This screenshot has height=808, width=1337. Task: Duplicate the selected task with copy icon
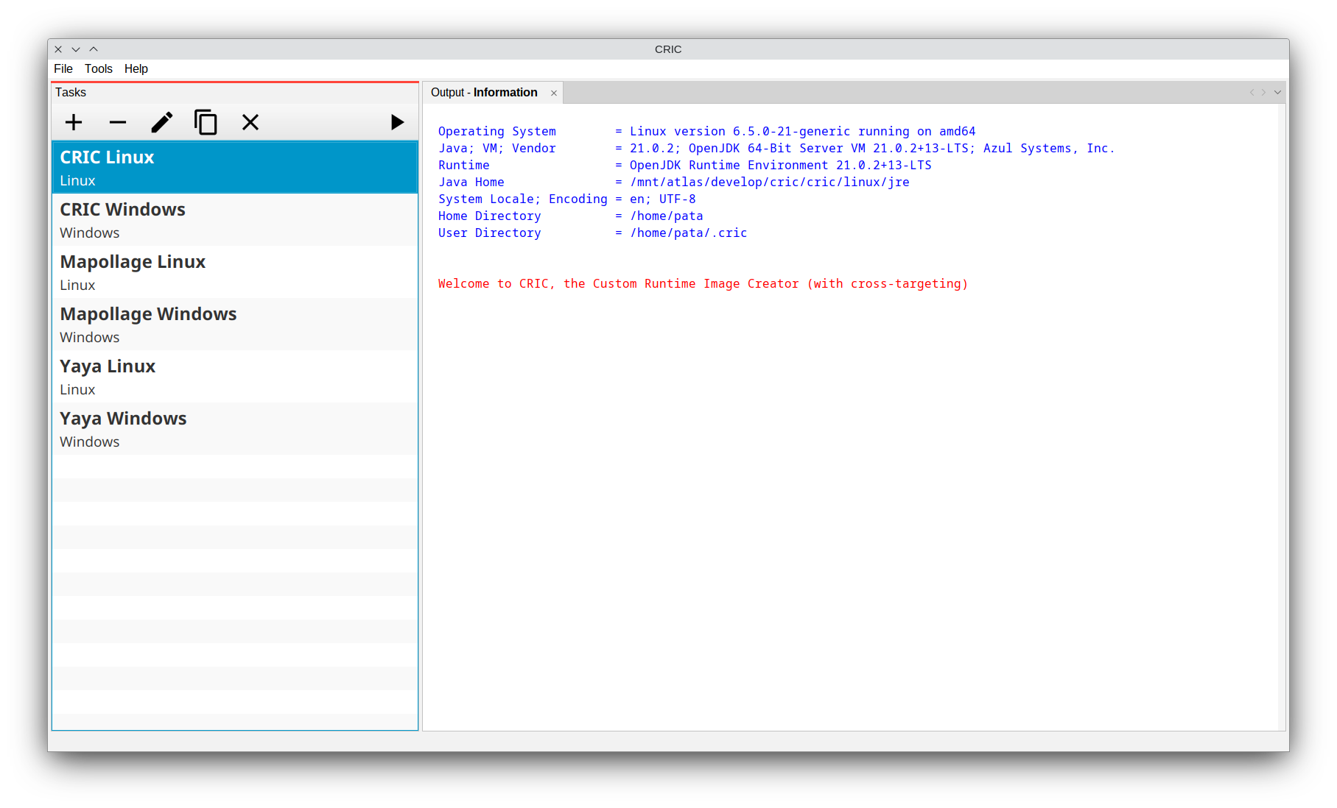point(206,122)
